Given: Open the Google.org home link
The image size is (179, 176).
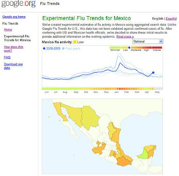Looking at the screenshot, I should (x=14, y=17).
